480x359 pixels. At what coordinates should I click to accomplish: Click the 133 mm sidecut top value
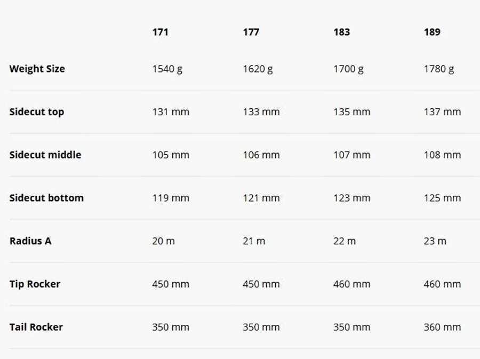261,112
